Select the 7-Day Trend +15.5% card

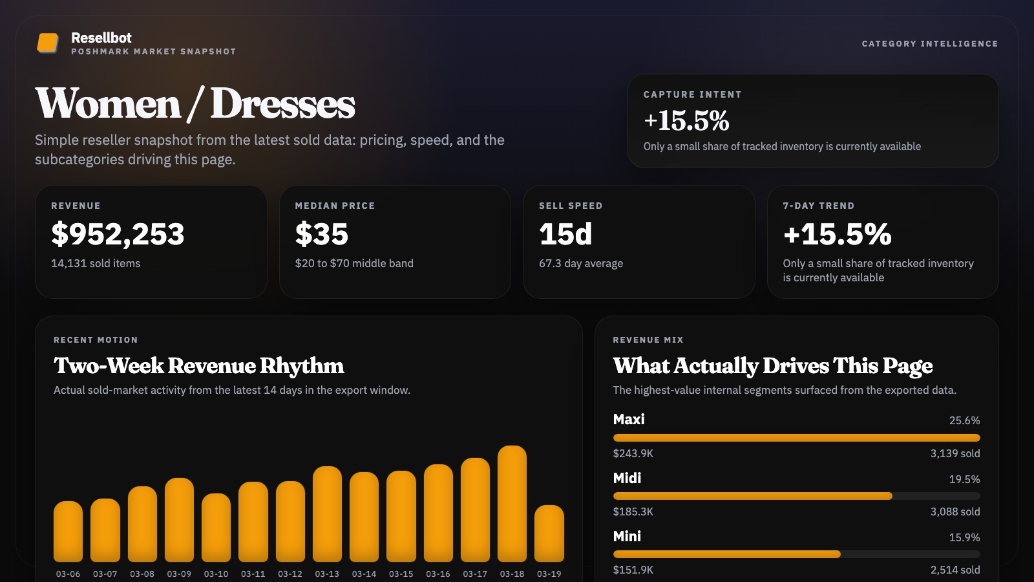point(882,241)
